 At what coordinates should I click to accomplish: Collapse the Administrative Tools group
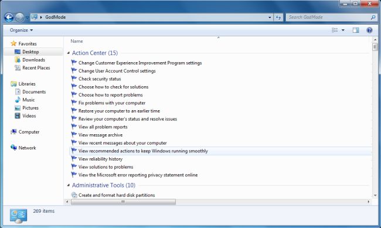click(x=68, y=185)
